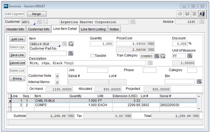
Task: Click the Pricing button
Action: pos(17,78)
